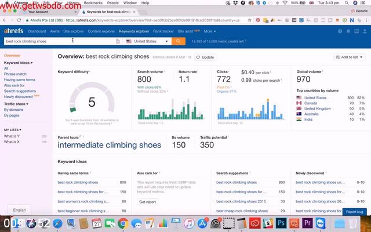Click the Chrome address bar URL

pyautogui.click(x=152, y=20)
